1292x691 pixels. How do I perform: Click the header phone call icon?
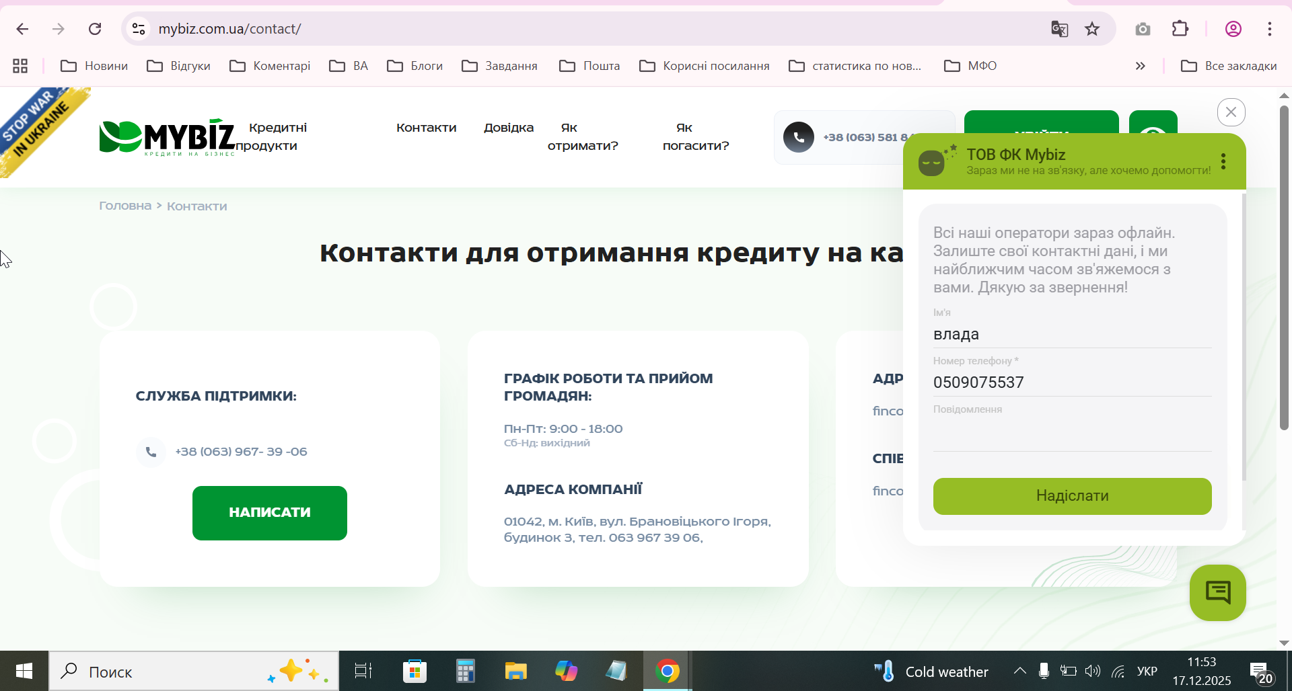tap(799, 137)
